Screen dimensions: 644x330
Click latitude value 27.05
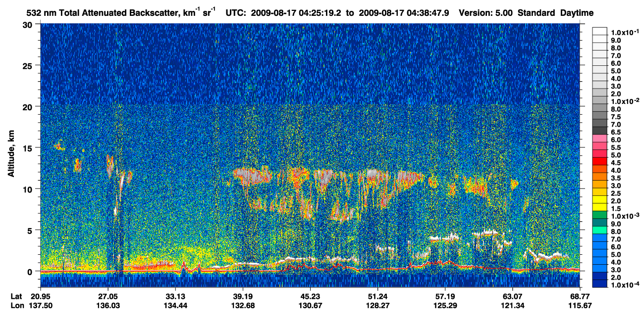pos(108,296)
